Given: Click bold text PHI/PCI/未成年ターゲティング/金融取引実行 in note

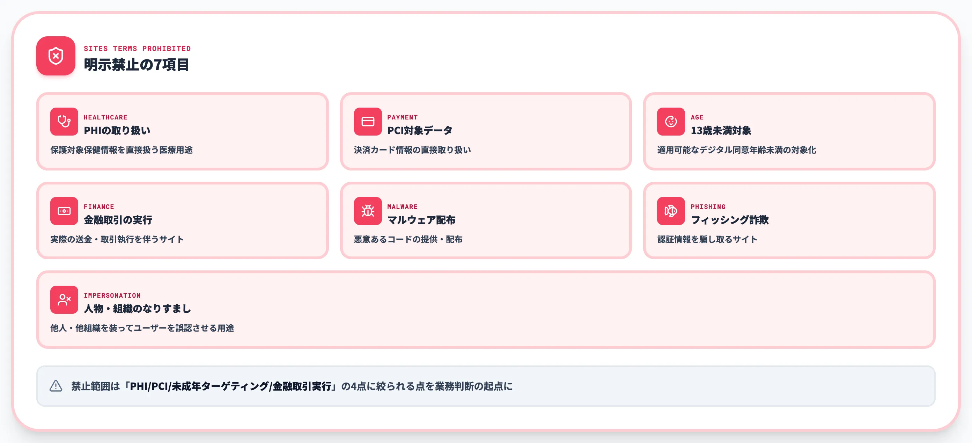Looking at the screenshot, I should point(230,386).
